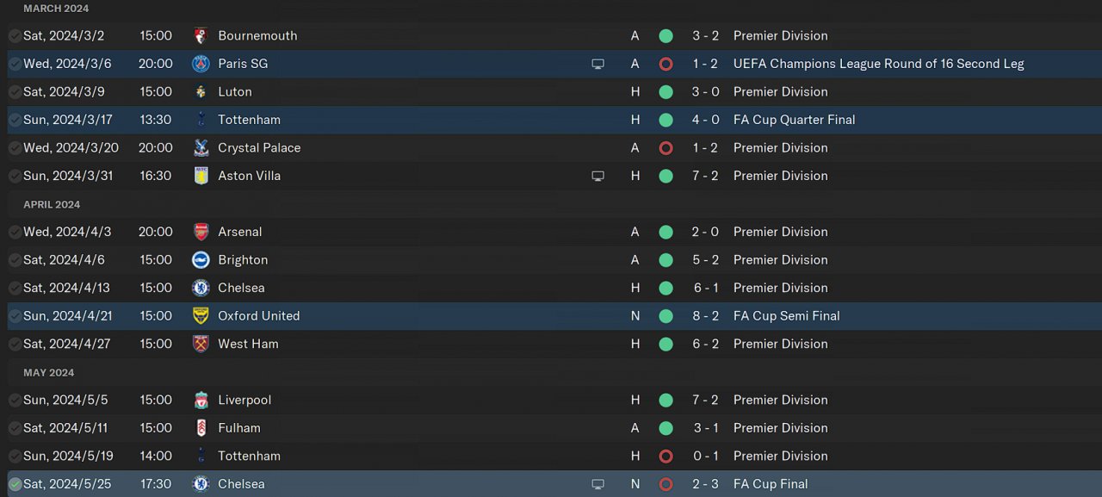The width and height of the screenshot is (1102, 497).
Task: Open UEFA Champions League Round of 16 competition
Action: tap(878, 64)
